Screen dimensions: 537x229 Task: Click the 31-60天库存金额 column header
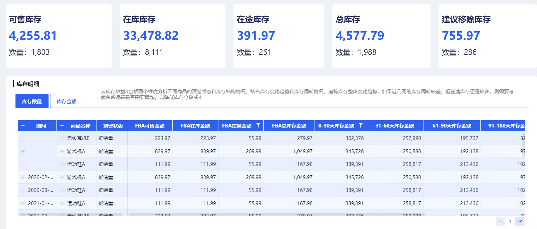coord(395,126)
